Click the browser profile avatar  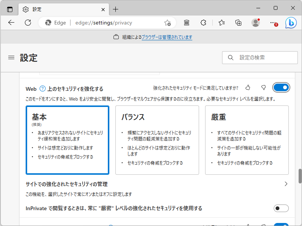[255, 23]
